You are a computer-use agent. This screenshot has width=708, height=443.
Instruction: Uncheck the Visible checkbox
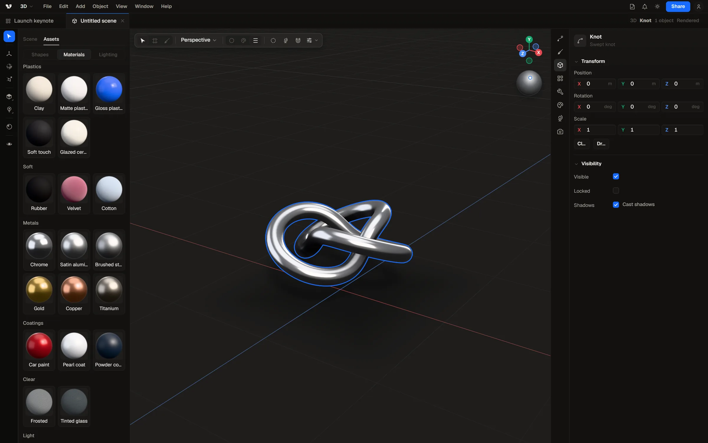coord(616,176)
